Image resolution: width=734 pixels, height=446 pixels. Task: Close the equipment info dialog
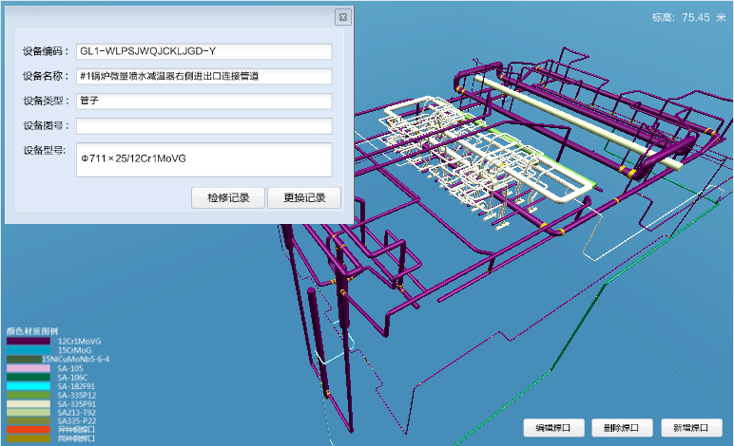tap(342, 17)
